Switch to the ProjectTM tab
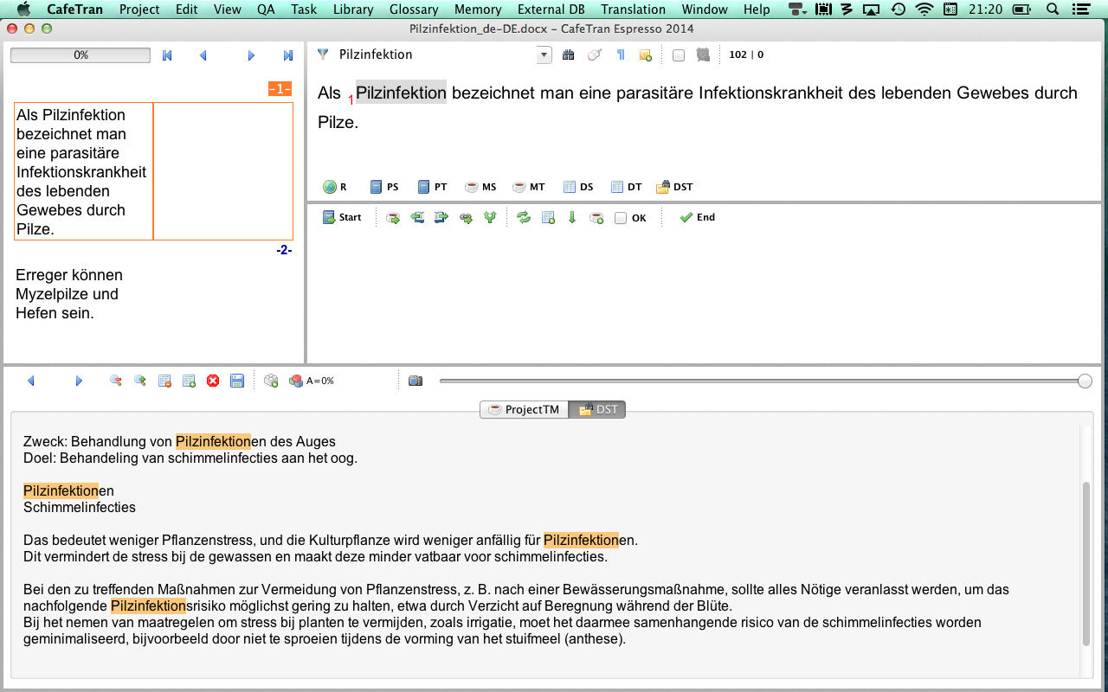The width and height of the screenshot is (1108, 692). coord(524,409)
